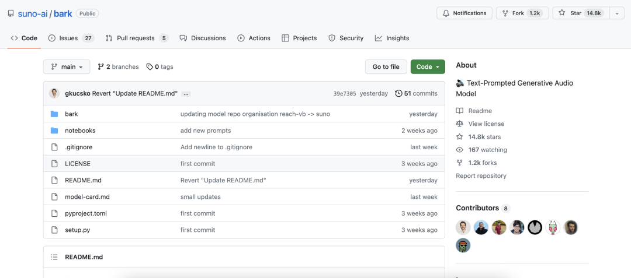Open the View license link
Screen dimensions: 631x278
point(480,124)
